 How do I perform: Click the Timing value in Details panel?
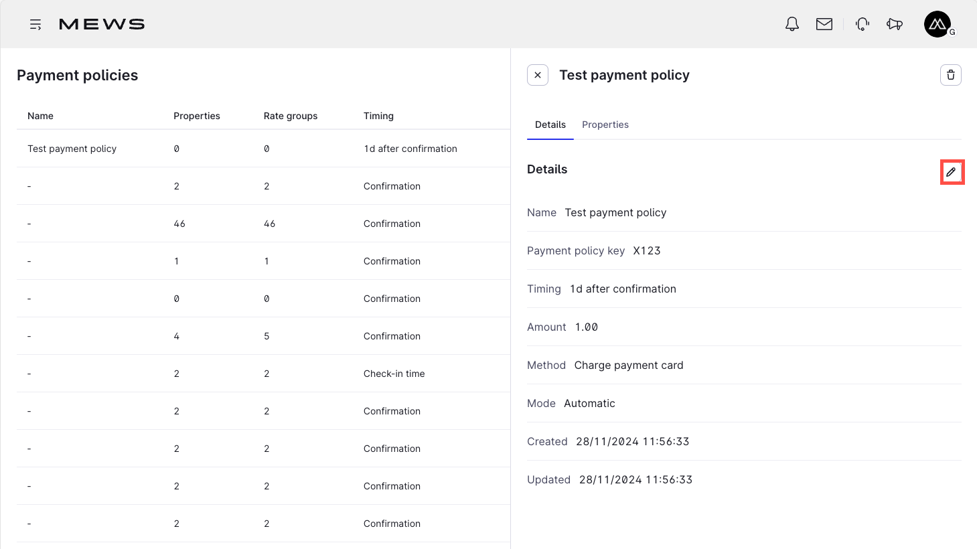(x=623, y=289)
